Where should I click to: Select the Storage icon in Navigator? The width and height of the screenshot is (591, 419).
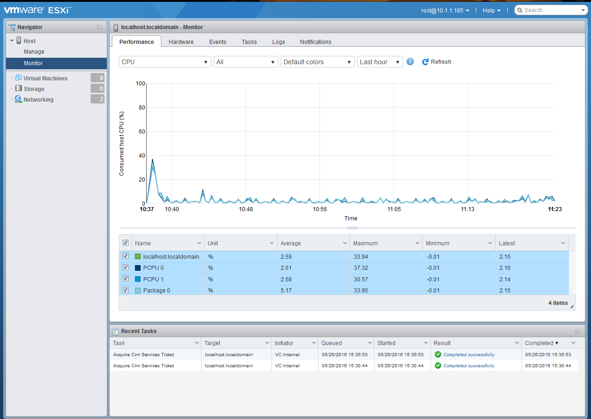[x=18, y=88]
